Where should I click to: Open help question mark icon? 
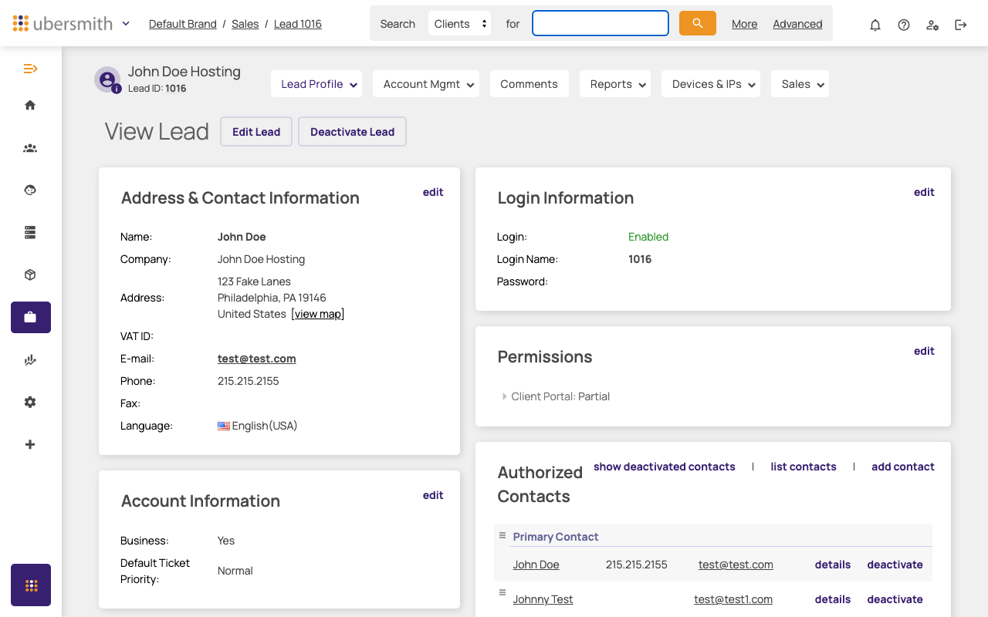click(904, 25)
